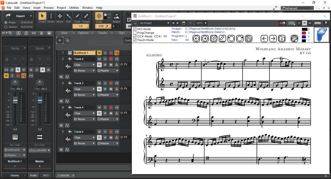Select the Smart tool
Screen dimensions: 331x179
click(42, 16)
